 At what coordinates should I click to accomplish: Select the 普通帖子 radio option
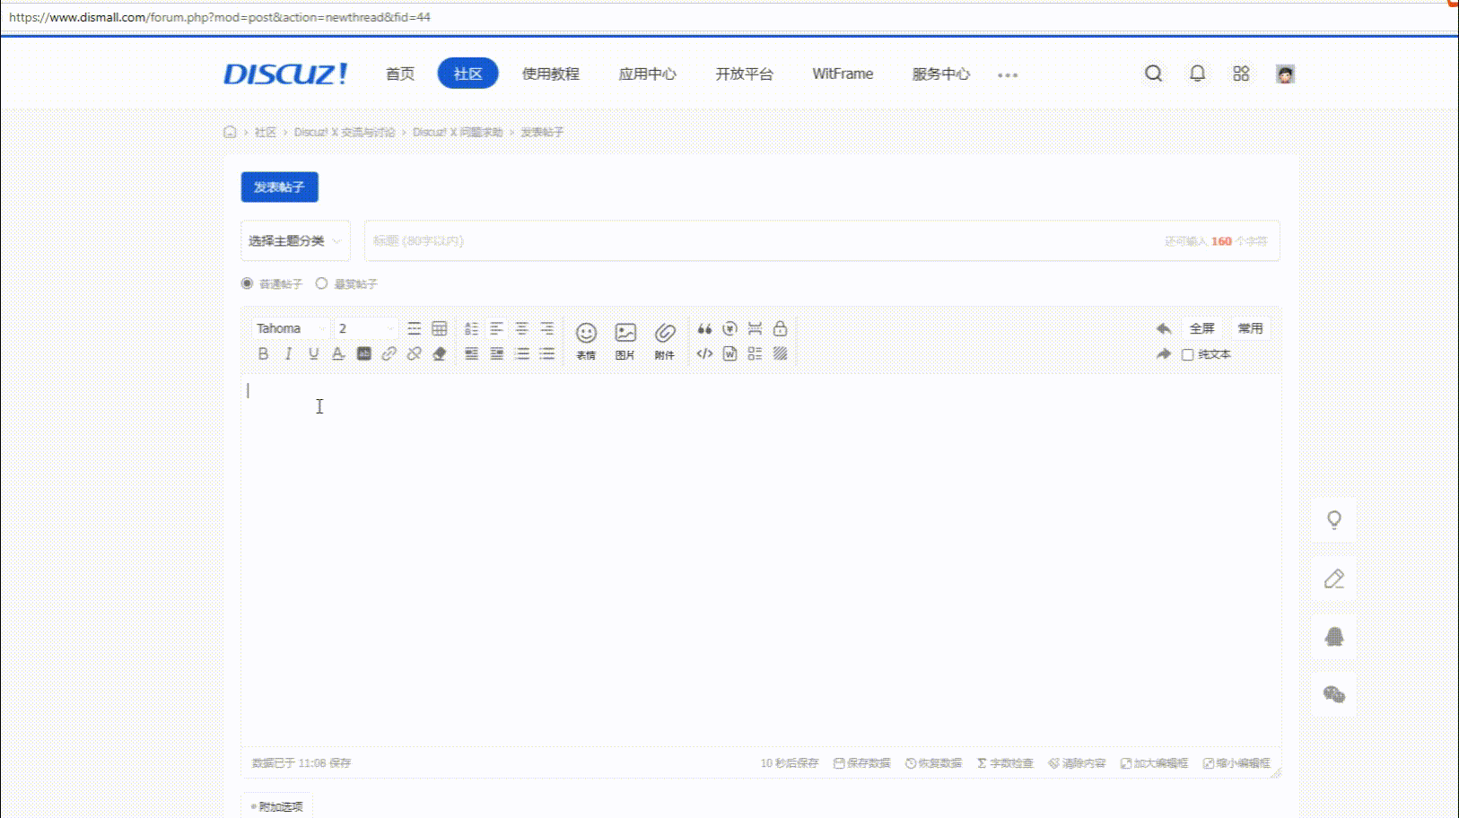[x=248, y=283]
